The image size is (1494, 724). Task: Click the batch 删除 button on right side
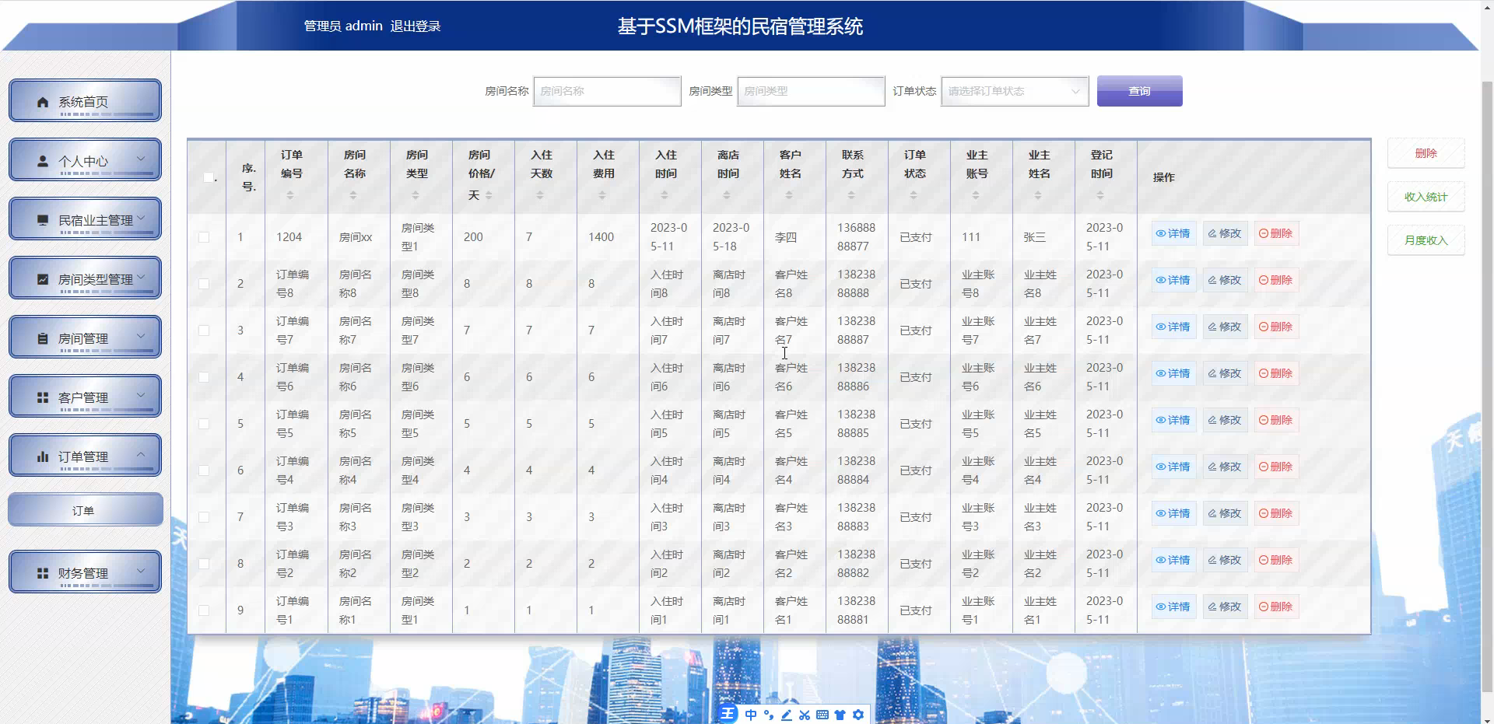1426,153
